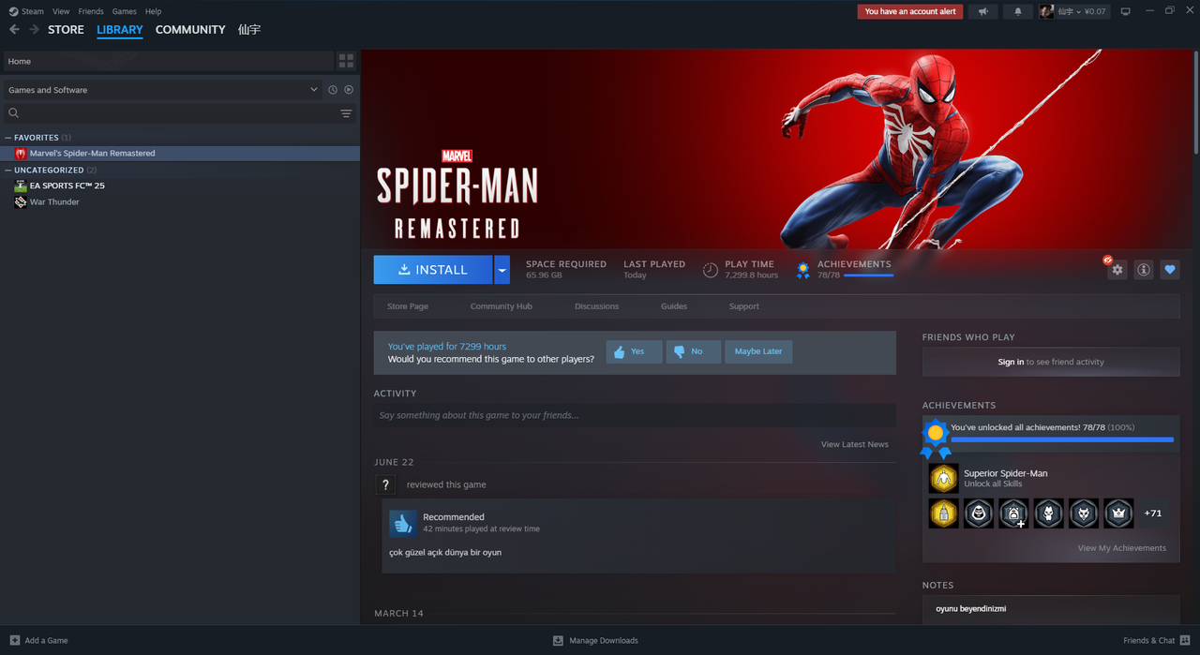This screenshot has width=1200, height=655.
Task: Click the user avatar picture
Action: point(1046,11)
